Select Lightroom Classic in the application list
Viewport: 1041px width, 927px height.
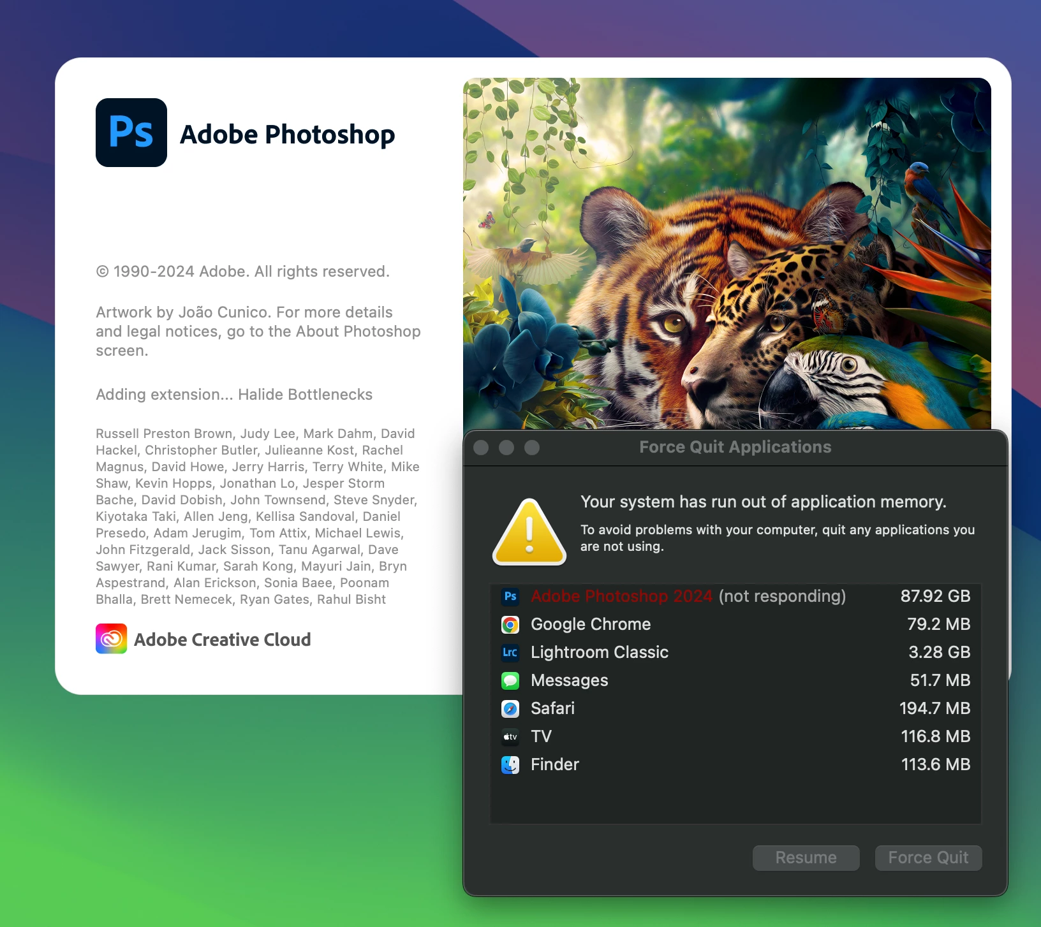735,652
